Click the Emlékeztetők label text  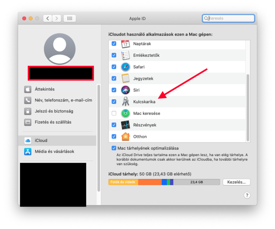pos(146,55)
